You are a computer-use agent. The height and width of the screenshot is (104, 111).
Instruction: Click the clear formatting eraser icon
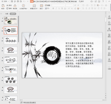click(75, 8)
